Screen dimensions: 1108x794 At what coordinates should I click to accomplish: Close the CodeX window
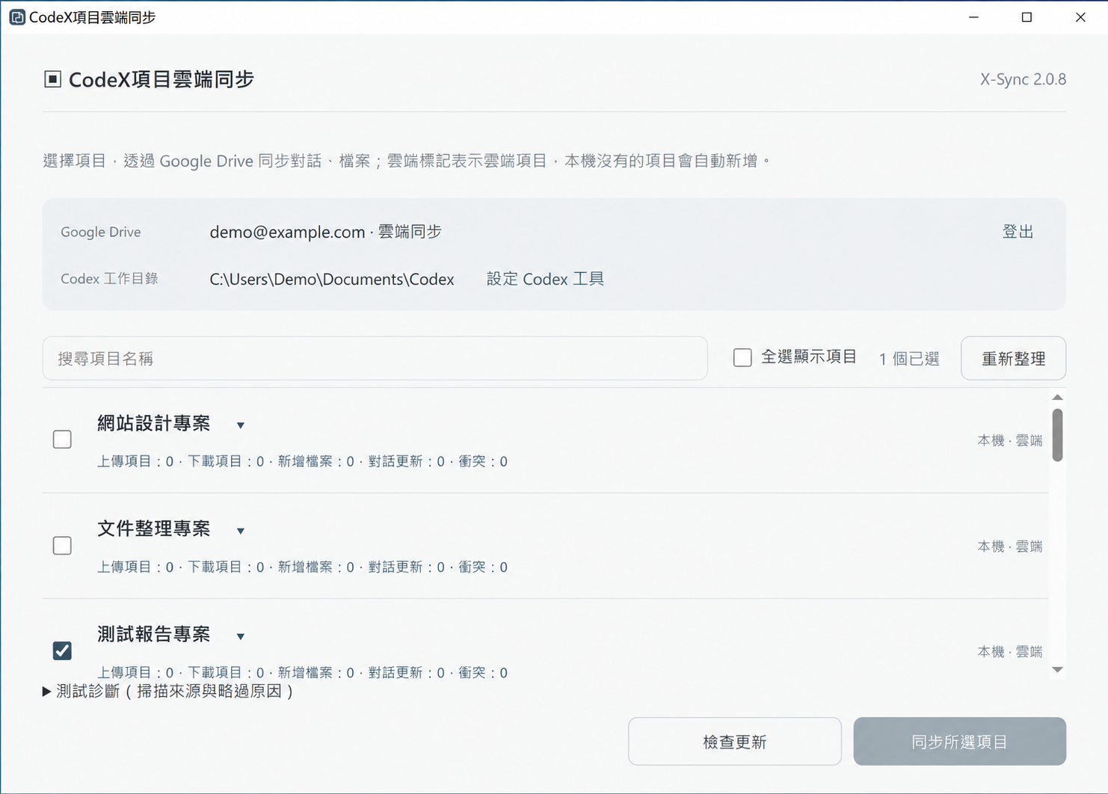1080,17
